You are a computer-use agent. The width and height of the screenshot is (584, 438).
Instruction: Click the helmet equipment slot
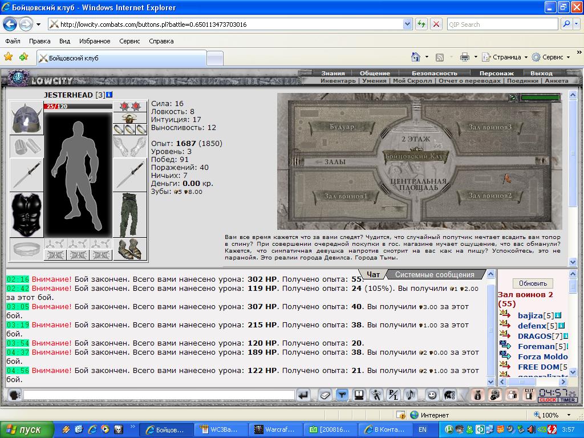click(26, 117)
